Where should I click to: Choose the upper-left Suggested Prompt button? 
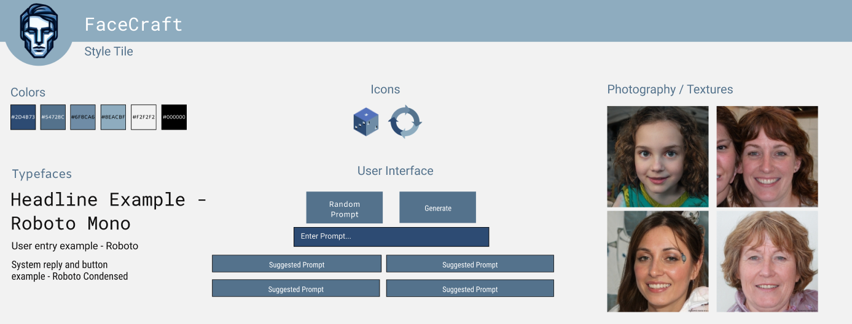(297, 264)
